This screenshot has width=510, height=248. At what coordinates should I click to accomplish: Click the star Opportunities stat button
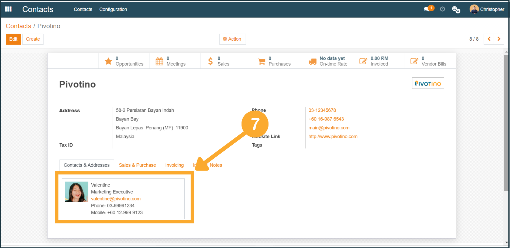(x=124, y=61)
